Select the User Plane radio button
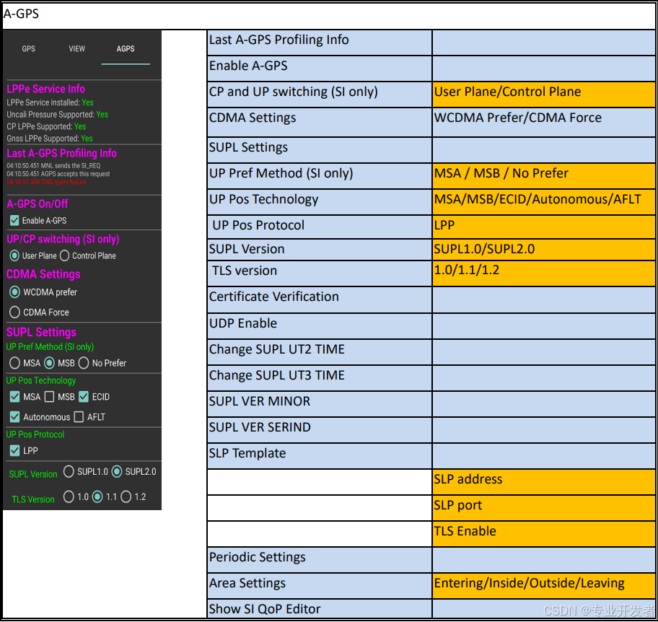 tap(14, 255)
